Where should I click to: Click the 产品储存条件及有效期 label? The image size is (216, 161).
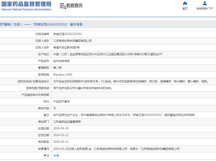point(35,95)
